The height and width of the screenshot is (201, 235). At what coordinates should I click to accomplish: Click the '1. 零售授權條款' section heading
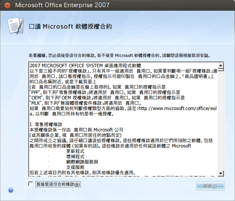point(46,125)
